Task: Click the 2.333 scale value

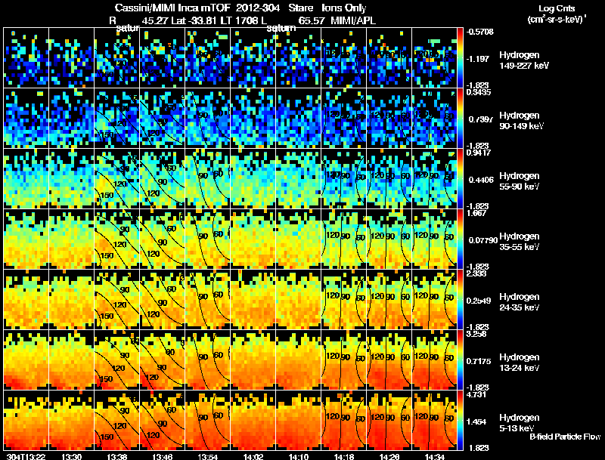Action: [476, 274]
